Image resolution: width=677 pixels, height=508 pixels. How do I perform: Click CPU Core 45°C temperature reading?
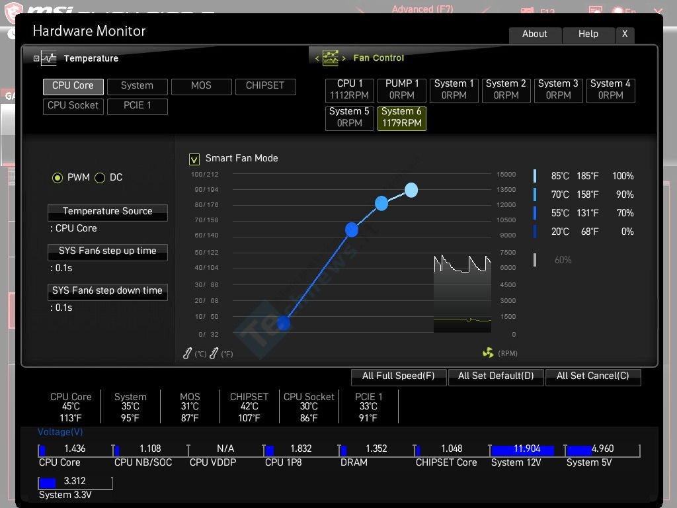pyautogui.click(x=71, y=407)
